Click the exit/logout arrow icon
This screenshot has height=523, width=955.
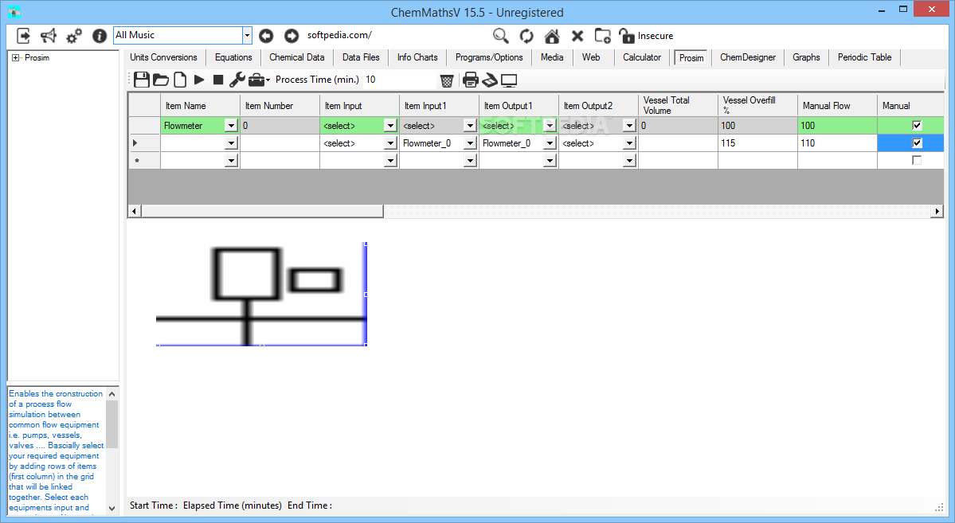point(23,36)
